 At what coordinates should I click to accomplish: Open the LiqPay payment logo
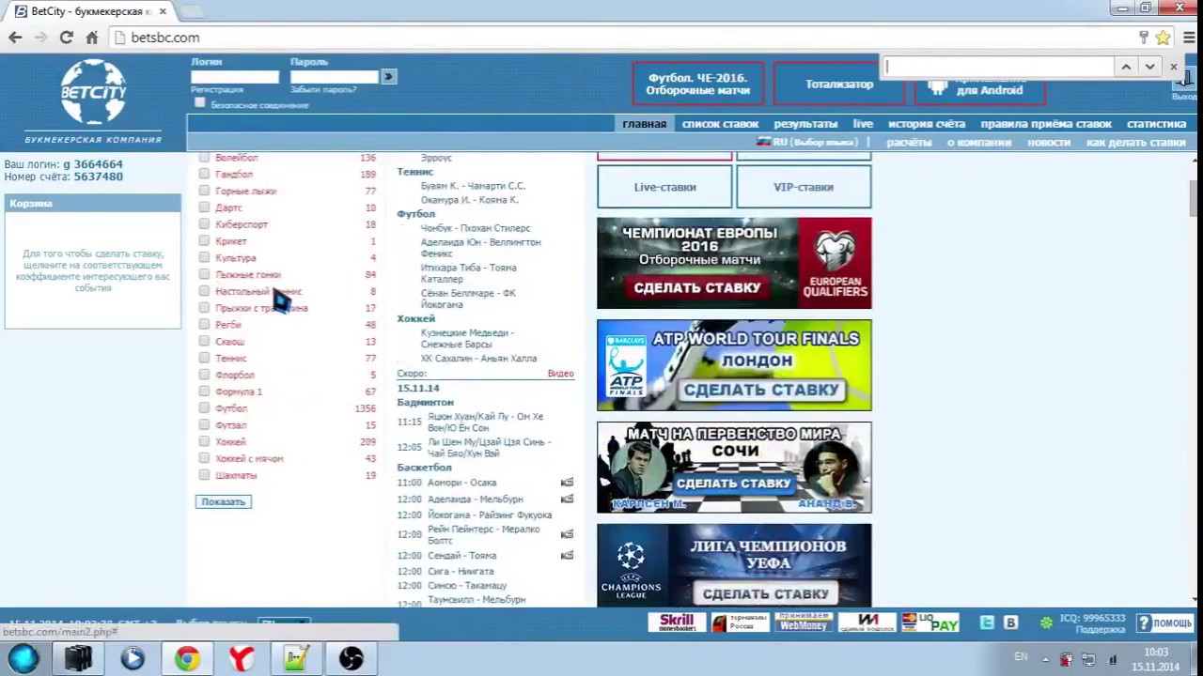(930, 622)
